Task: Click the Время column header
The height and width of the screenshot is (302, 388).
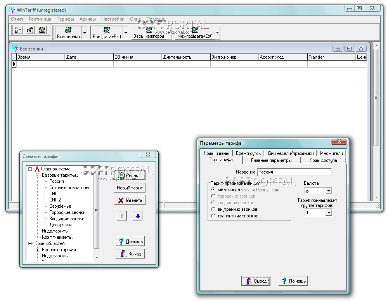Action: pos(41,57)
